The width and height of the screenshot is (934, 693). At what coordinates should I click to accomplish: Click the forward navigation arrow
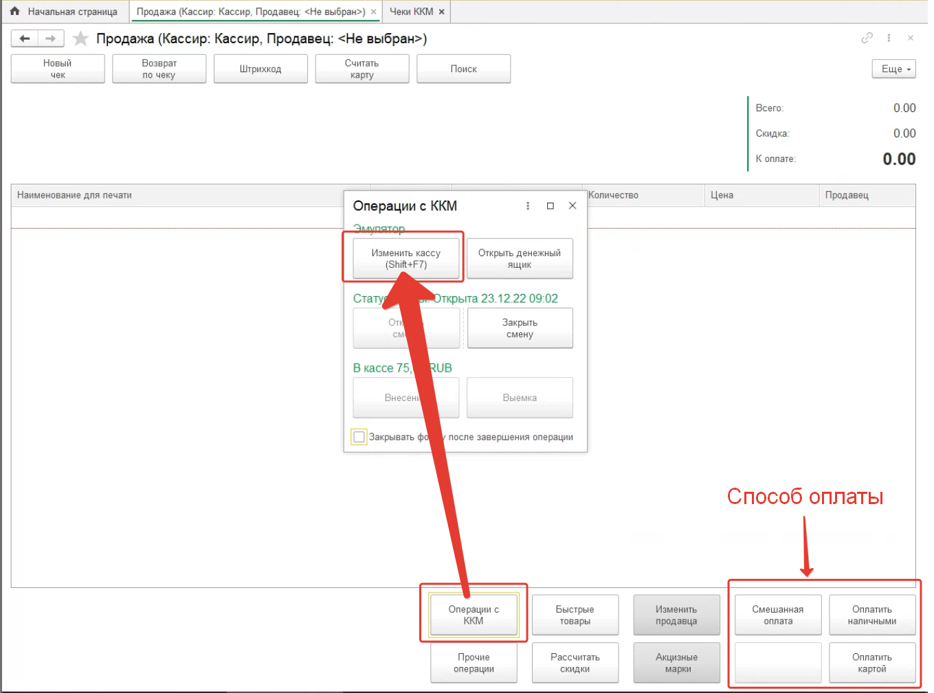51,38
